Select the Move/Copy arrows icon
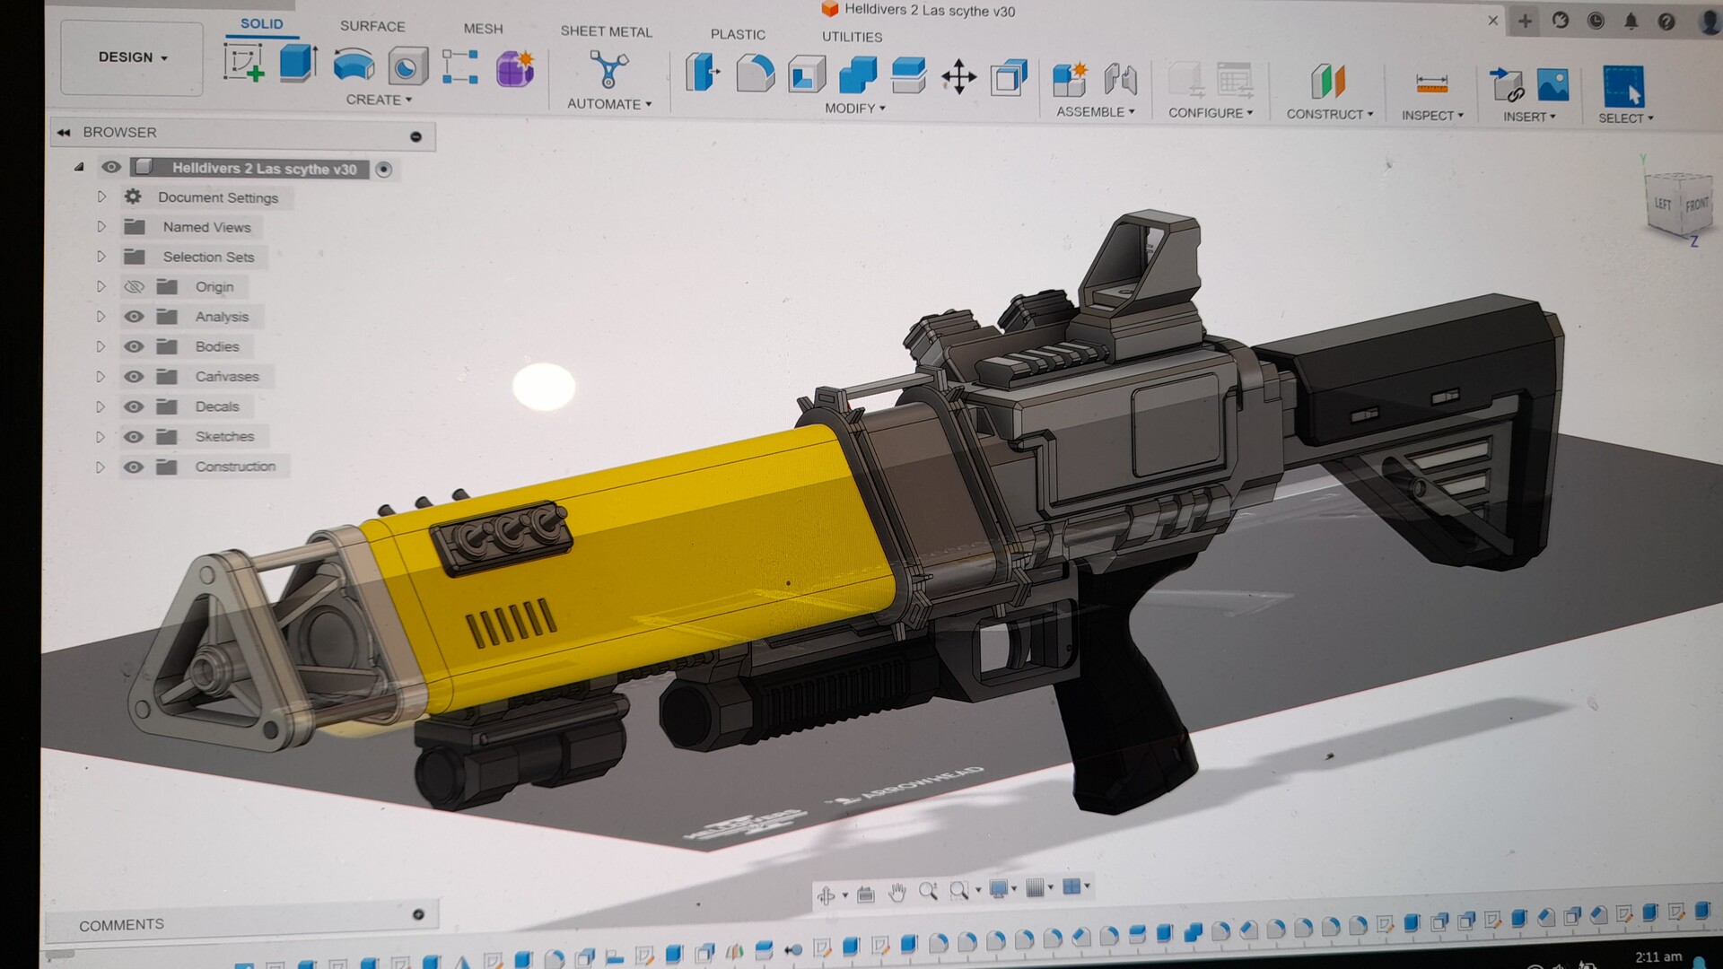1723x969 pixels. [958, 77]
